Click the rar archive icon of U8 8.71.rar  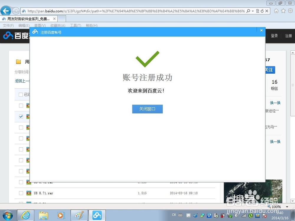[29, 193]
